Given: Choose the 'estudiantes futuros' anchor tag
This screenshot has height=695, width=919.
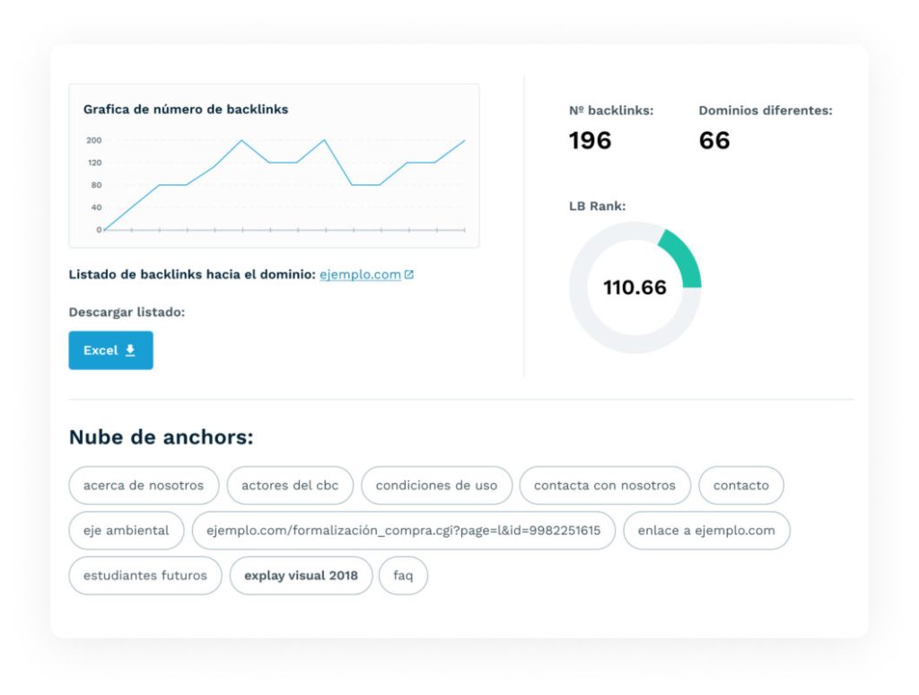Looking at the screenshot, I should click(x=145, y=575).
